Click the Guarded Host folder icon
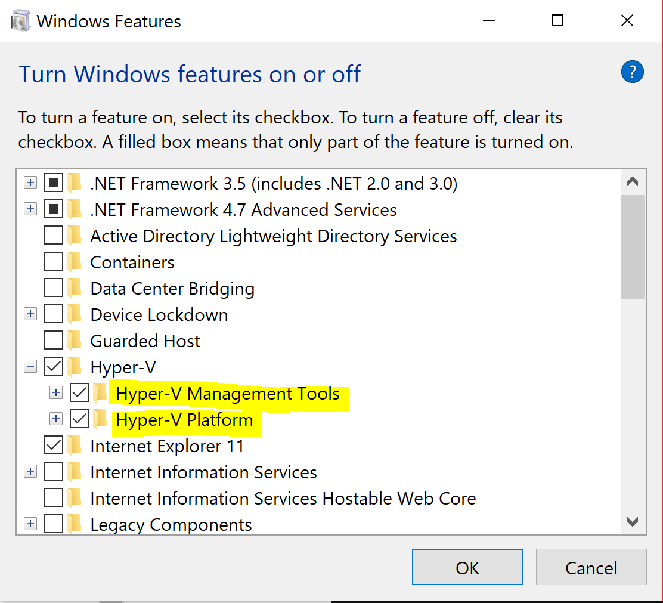Image resolution: width=663 pixels, height=603 pixels. click(75, 341)
